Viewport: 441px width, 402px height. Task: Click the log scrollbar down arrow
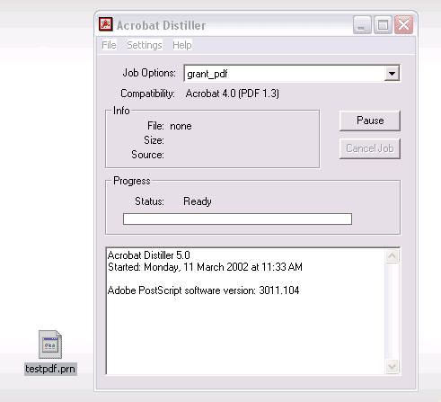pyautogui.click(x=392, y=366)
